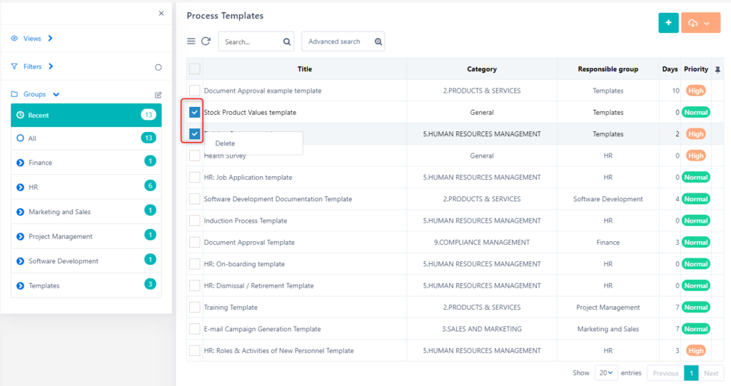
Task: Add a new template with plus button
Action: 668,23
